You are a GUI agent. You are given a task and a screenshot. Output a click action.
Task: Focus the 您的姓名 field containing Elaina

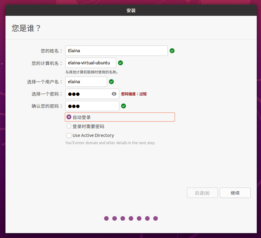116,51
